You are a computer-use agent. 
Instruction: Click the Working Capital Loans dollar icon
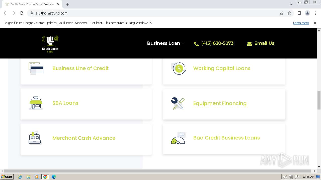(x=179, y=68)
